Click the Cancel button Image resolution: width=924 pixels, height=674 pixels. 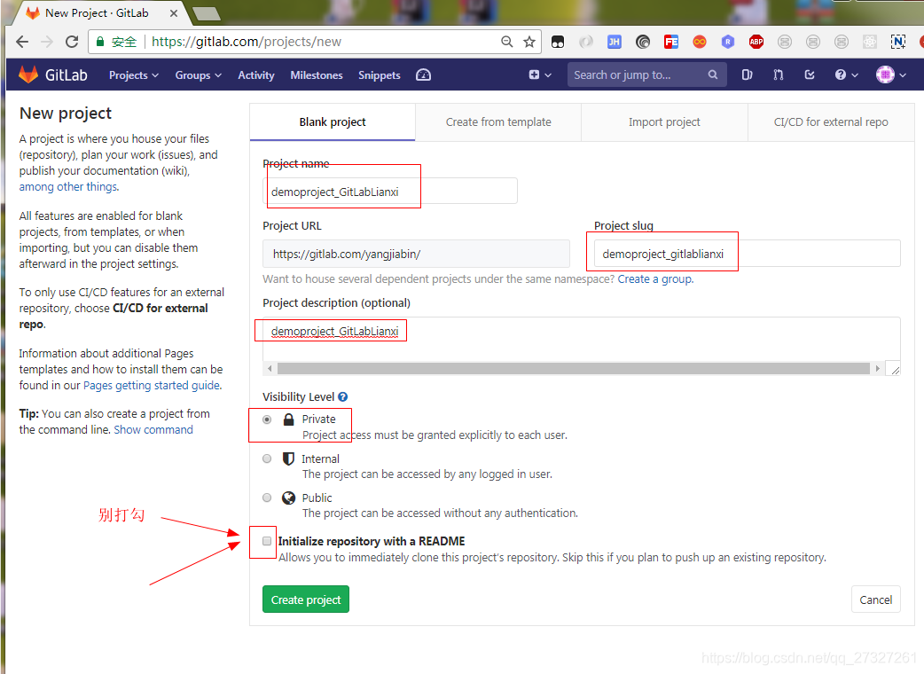pos(876,600)
